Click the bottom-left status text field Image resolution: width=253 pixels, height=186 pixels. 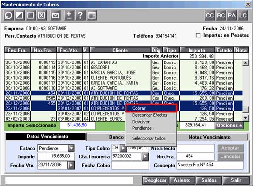(69, 181)
